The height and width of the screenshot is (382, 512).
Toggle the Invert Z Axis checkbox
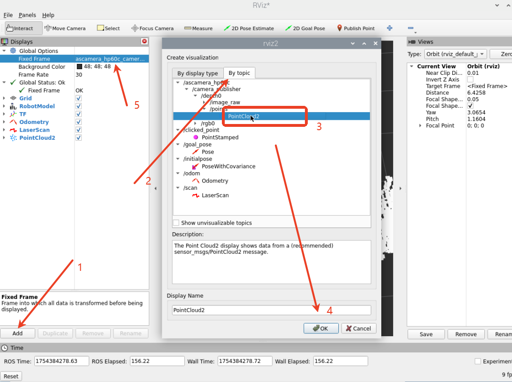coord(470,80)
